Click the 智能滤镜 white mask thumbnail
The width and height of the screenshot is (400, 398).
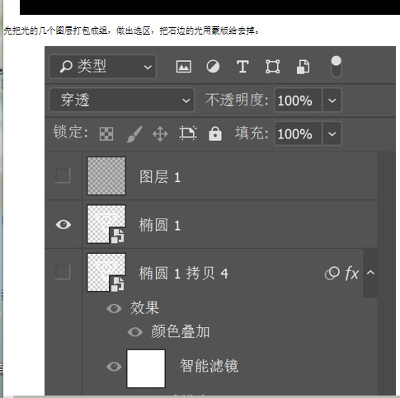click(x=146, y=368)
